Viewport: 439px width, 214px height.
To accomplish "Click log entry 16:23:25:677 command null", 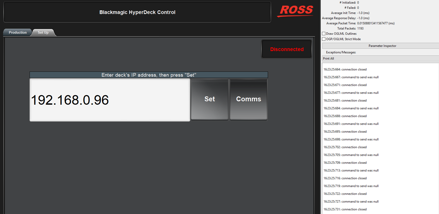I will coord(351,93).
